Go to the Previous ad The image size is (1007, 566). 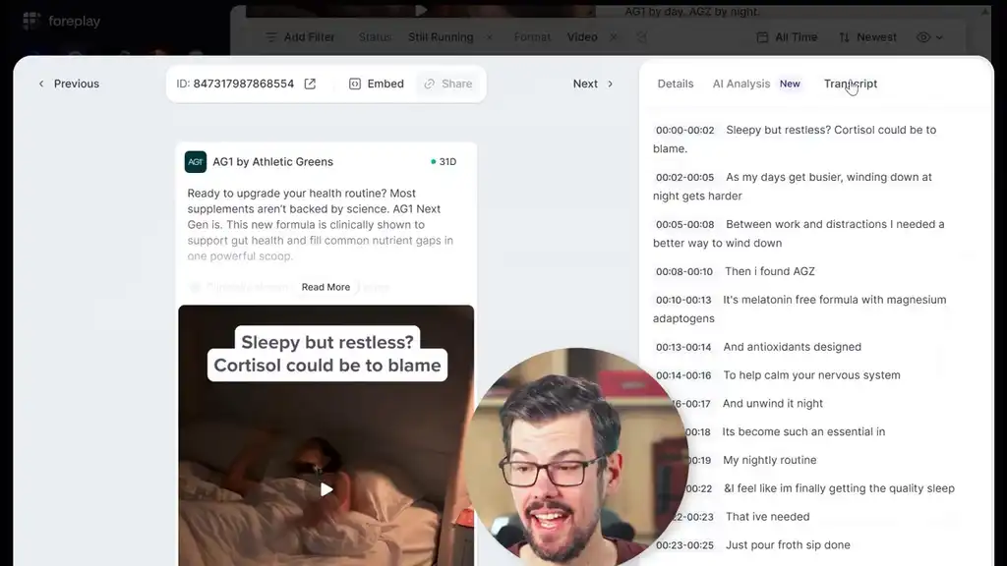click(x=68, y=84)
